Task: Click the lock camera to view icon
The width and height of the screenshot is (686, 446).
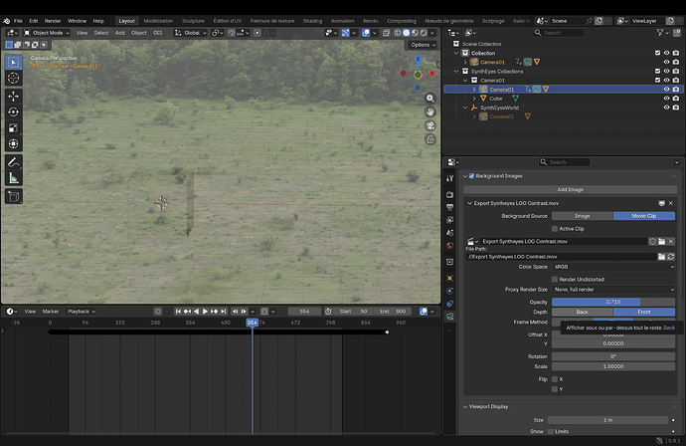Action: tap(430, 139)
